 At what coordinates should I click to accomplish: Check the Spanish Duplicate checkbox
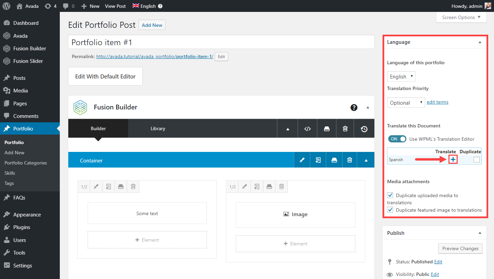pyautogui.click(x=477, y=160)
